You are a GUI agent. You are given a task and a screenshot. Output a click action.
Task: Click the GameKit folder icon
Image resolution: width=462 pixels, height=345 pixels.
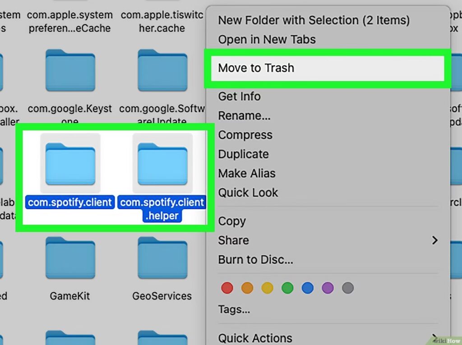(70, 258)
